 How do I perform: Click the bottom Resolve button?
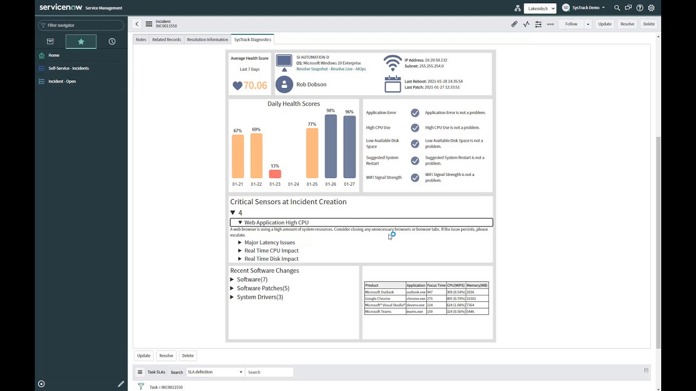click(x=166, y=356)
